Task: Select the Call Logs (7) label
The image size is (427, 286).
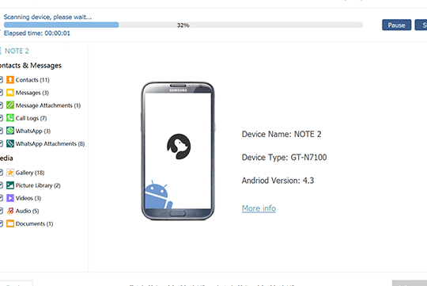Action: pyautogui.click(x=31, y=118)
